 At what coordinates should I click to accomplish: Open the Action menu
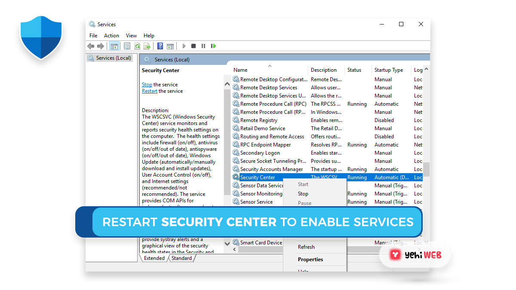pos(111,35)
